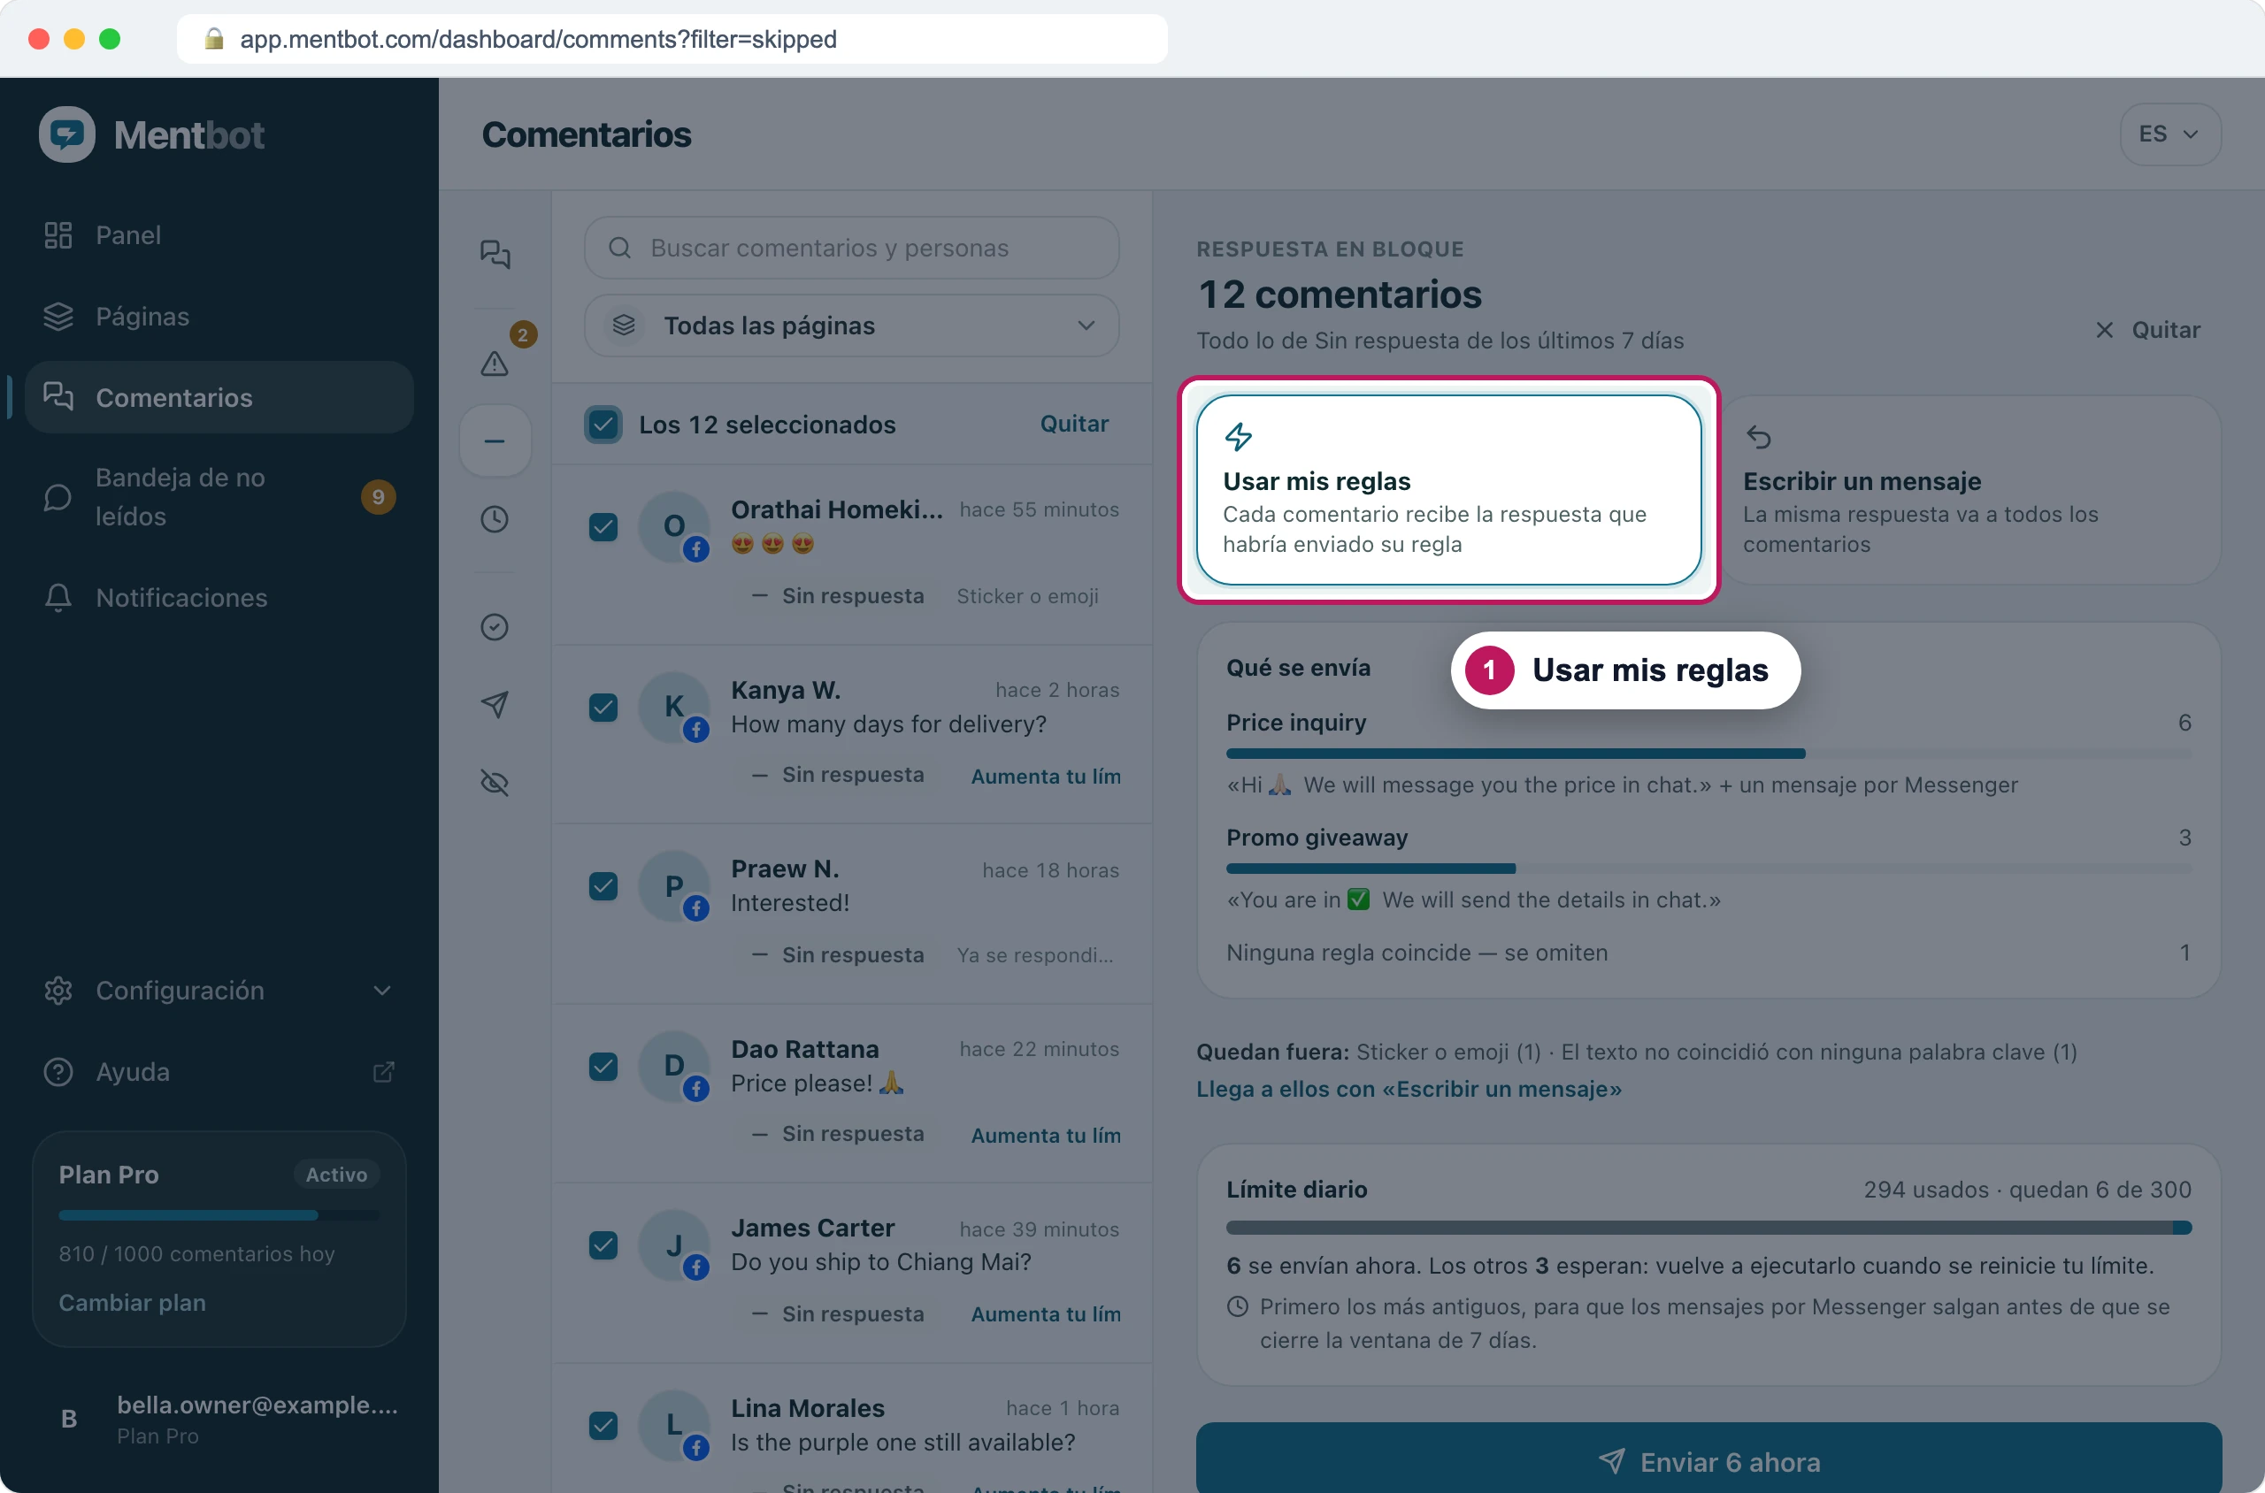2265x1493 pixels.
Task: Click Cambiar plan link
Action: 132,1303
